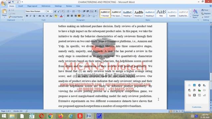
Task: Switch to the Mailings tab
Action: pos(58,6)
